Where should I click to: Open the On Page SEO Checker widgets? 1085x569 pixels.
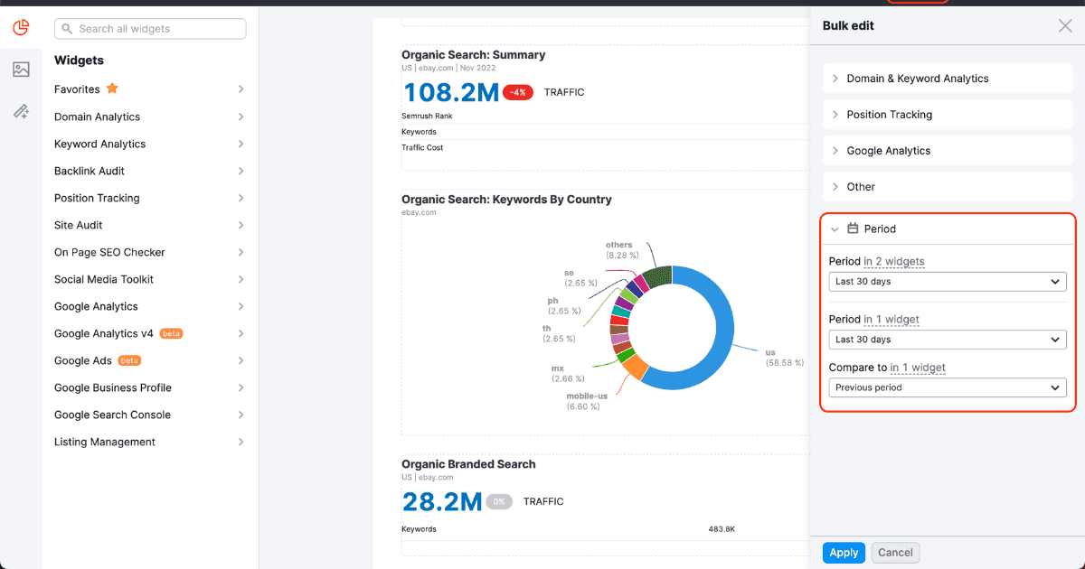point(150,252)
